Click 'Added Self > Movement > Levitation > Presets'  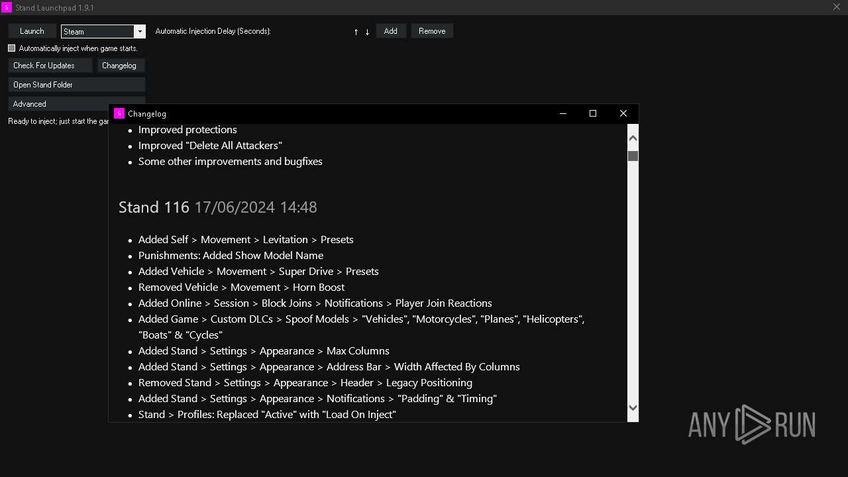pos(246,240)
